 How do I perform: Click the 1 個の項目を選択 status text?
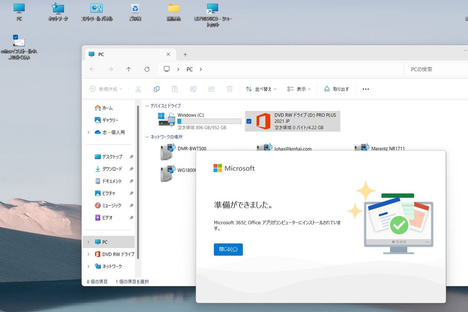pyautogui.click(x=132, y=282)
